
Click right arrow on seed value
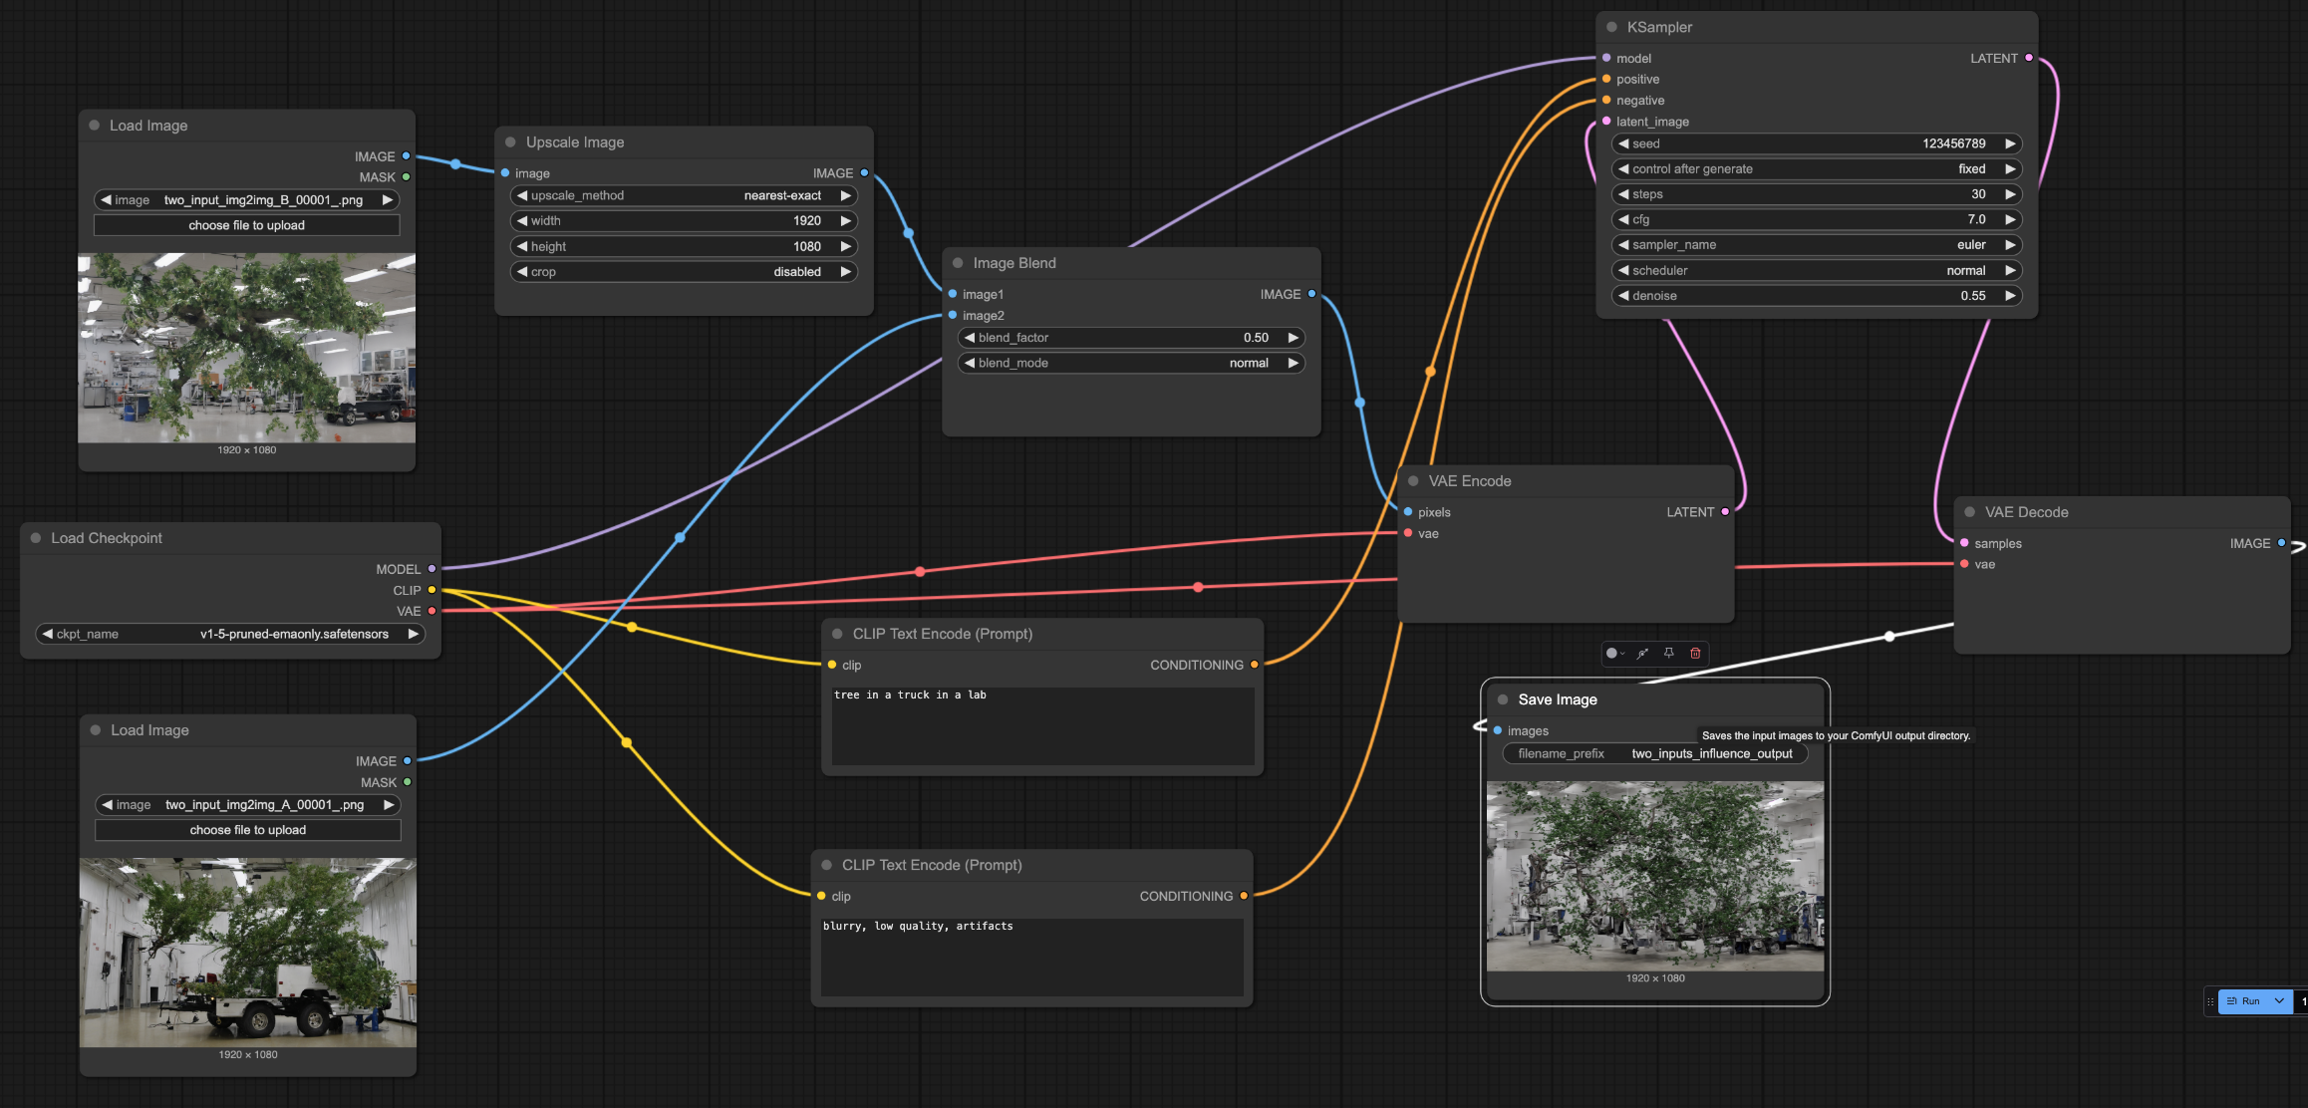click(2010, 143)
